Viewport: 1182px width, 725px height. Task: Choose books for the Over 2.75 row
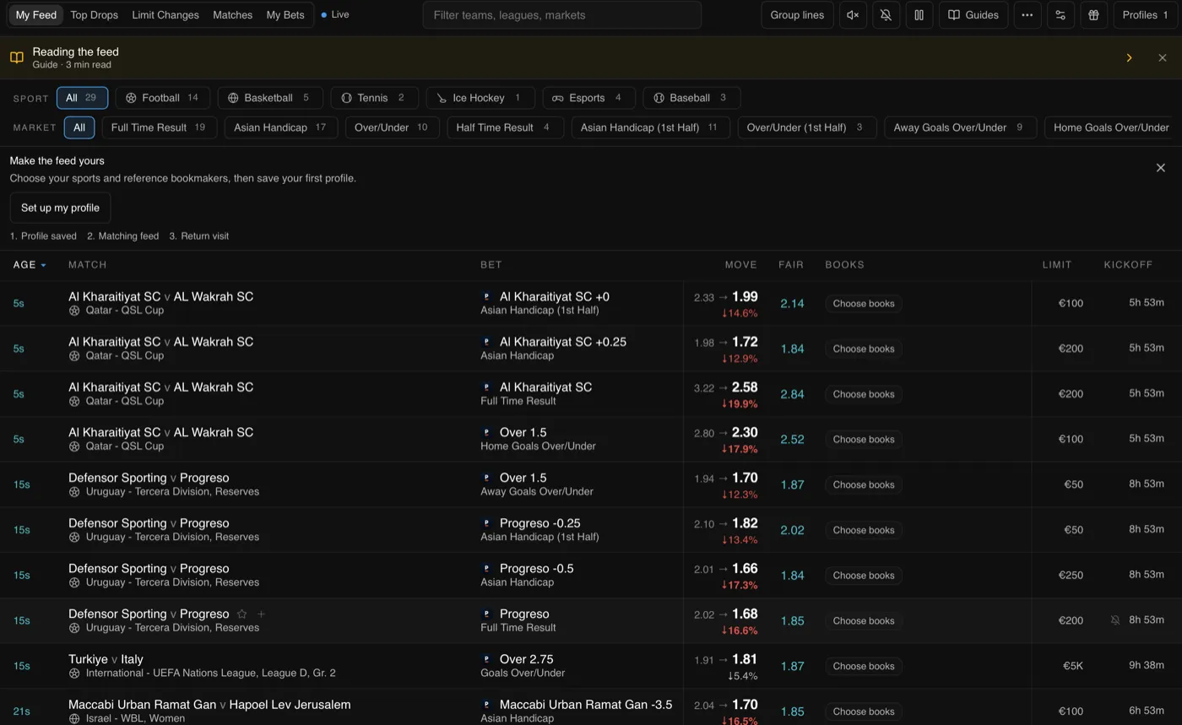tap(863, 667)
